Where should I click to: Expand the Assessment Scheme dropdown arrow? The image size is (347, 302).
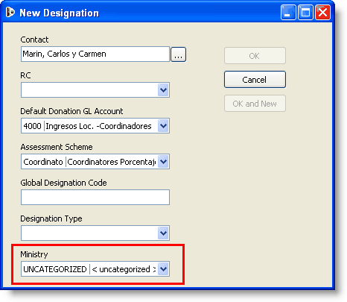click(x=163, y=162)
